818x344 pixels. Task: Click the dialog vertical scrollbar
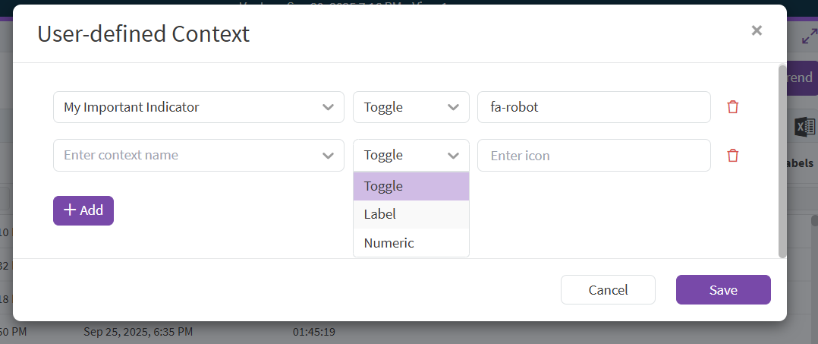click(x=782, y=161)
